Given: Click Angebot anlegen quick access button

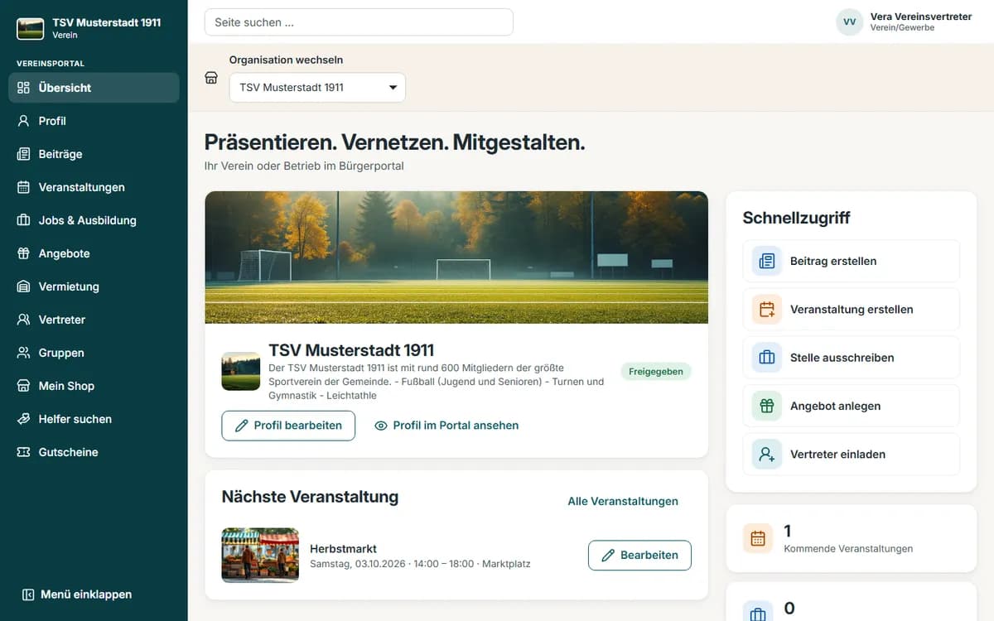Looking at the screenshot, I should [852, 406].
